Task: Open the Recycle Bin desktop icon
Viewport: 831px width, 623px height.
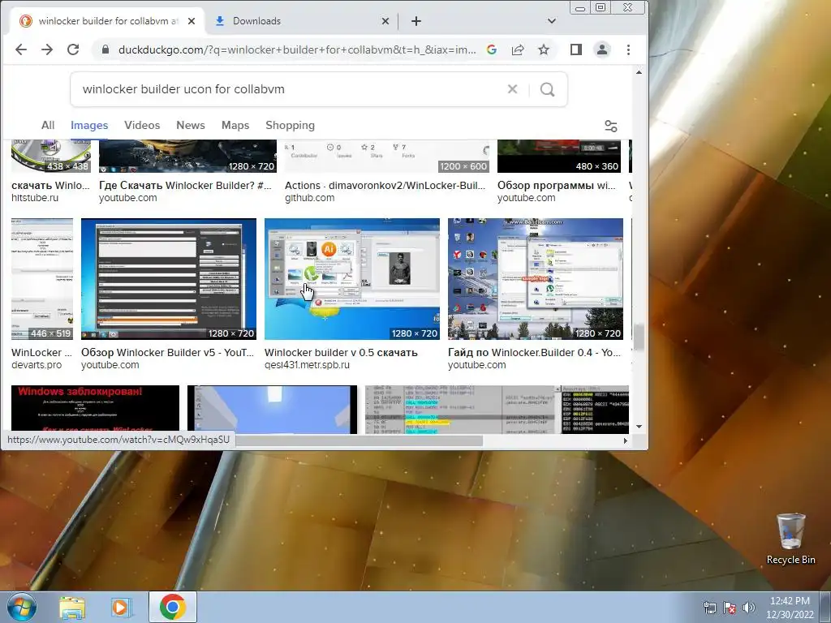Action: (790, 539)
